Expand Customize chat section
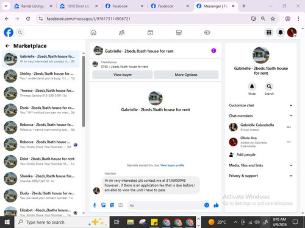Image resolution: width=305 pixels, height=228 pixels. [261, 105]
